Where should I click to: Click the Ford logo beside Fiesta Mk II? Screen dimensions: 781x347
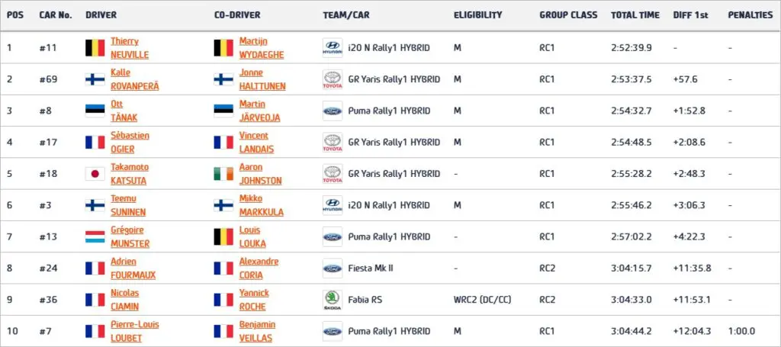pos(333,268)
